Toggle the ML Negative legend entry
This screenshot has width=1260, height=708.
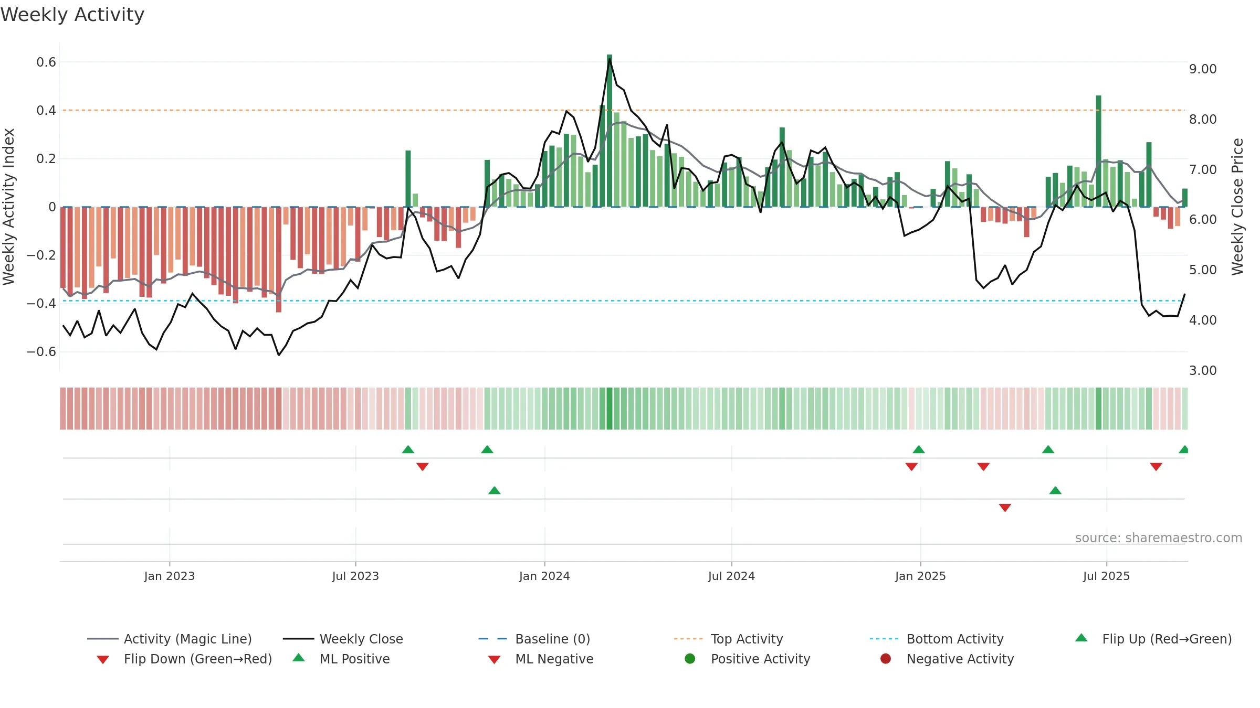pos(541,659)
